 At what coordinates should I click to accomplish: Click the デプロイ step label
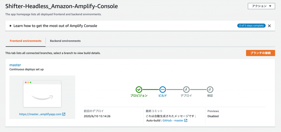(x=186, y=96)
